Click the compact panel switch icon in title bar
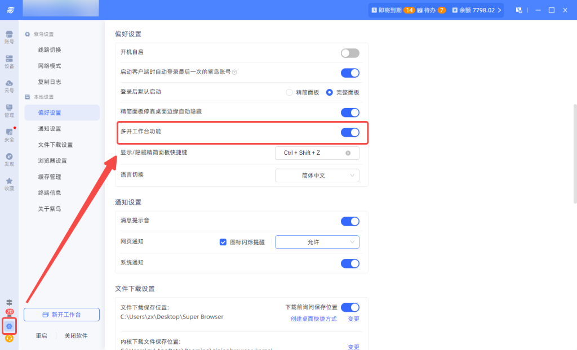Image resolution: width=577 pixels, height=350 pixels. [518, 10]
